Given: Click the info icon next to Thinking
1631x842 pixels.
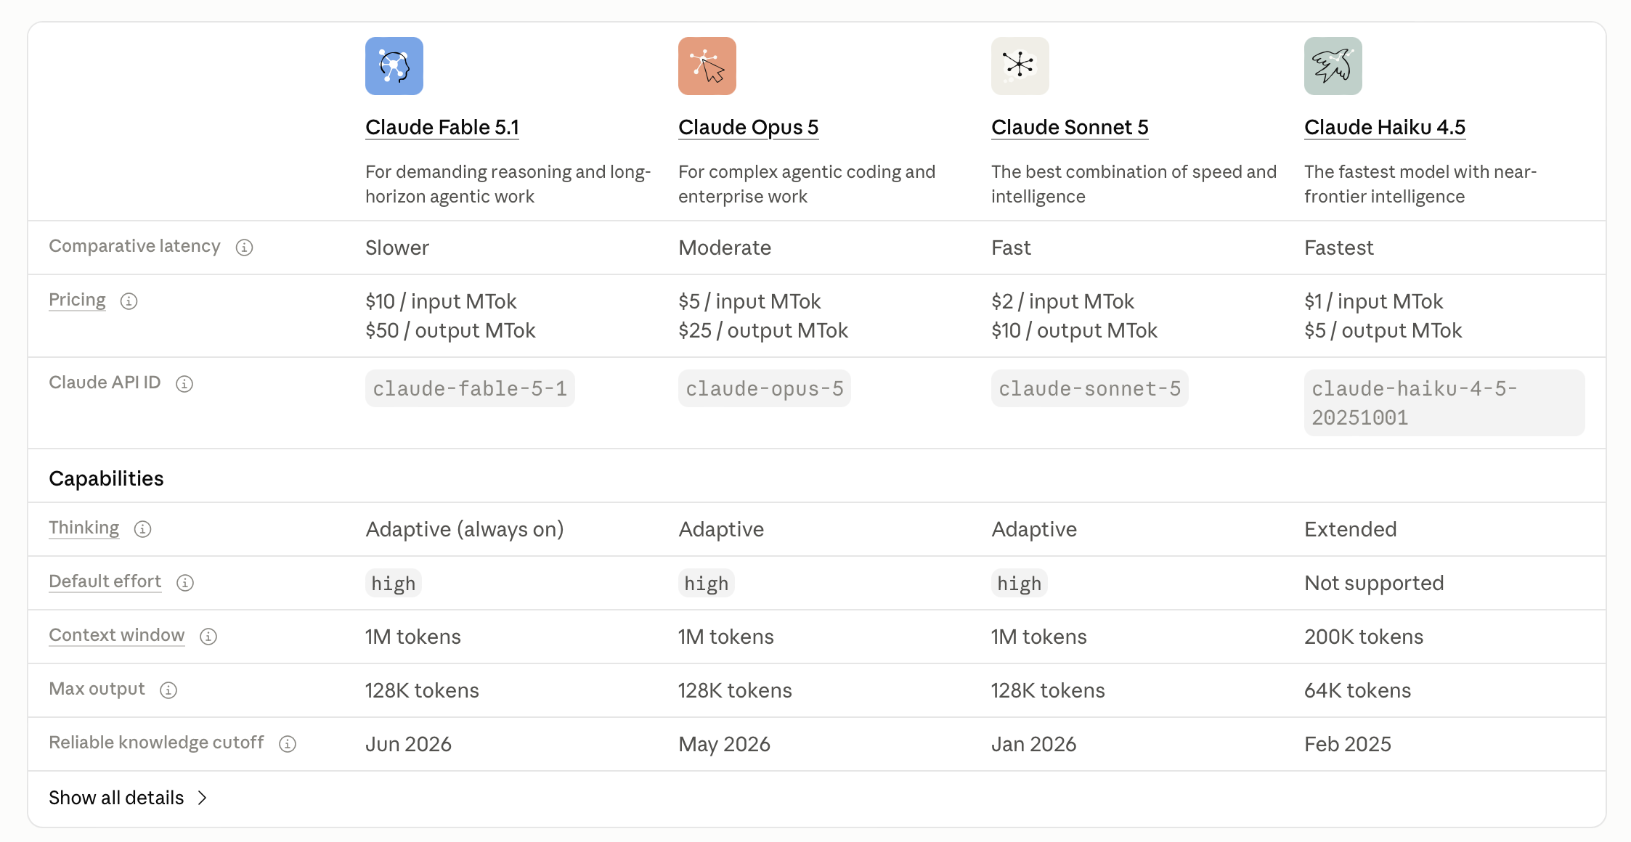Looking at the screenshot, I should [142, 529].
